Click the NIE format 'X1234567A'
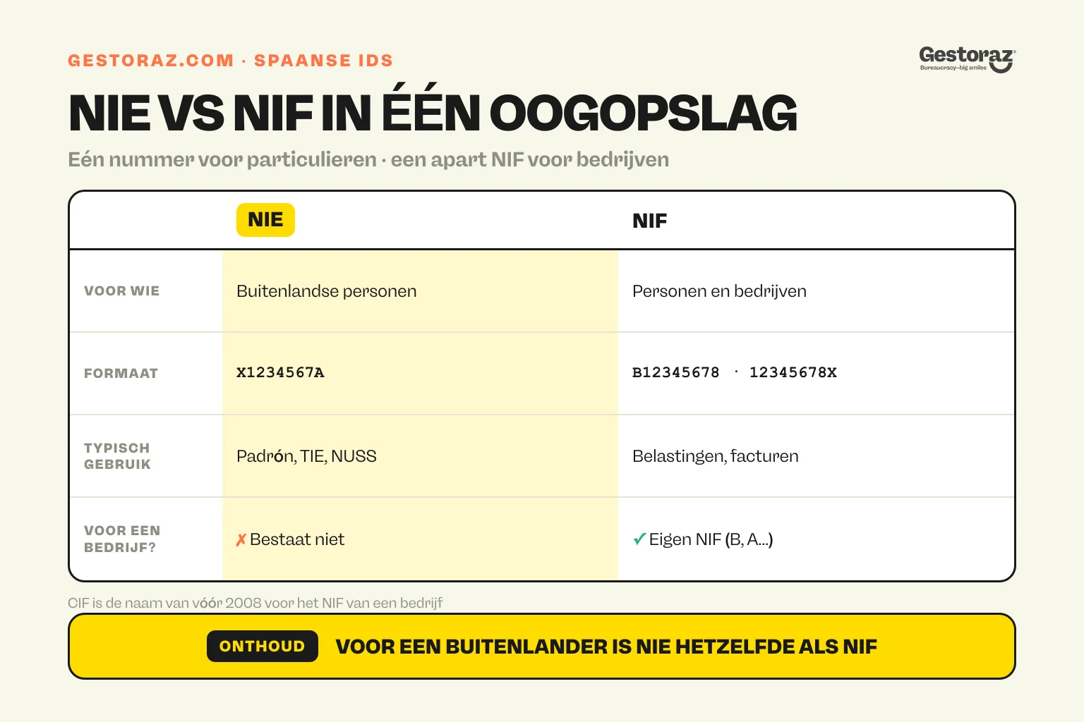This screenshot has height=722, width=1084. click(x=280, y=372)
